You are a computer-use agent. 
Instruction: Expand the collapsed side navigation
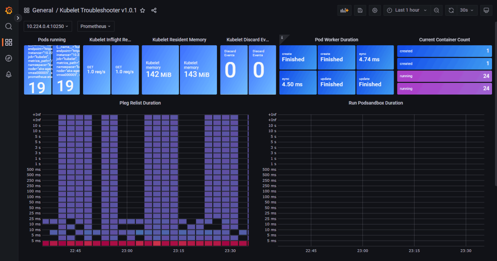[18, 18]
